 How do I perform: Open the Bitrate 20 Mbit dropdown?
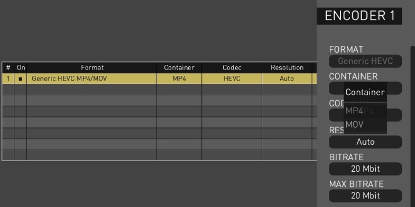[x=365, y=169]
